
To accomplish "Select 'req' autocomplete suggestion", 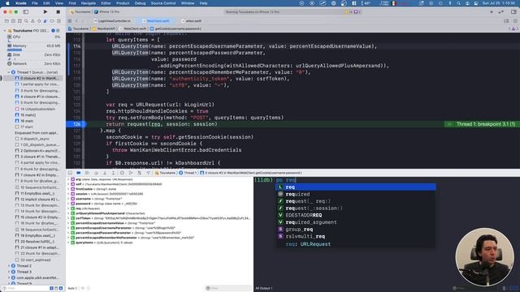I will (356, 187).
